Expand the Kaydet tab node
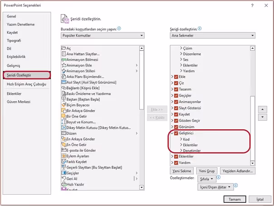Screen dimensions: 274x206 (172, 114)
